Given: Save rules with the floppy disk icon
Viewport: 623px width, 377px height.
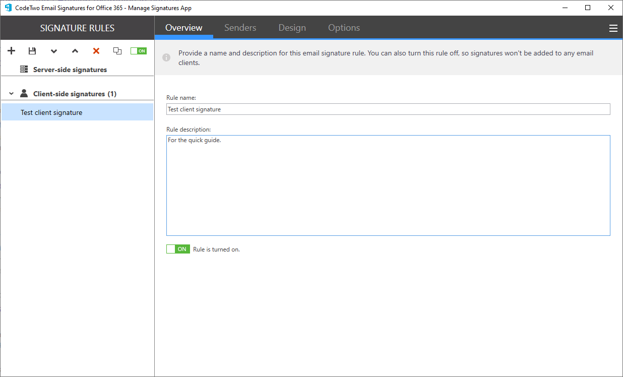Looking at the screenshot, I should (x=32, y=51).
